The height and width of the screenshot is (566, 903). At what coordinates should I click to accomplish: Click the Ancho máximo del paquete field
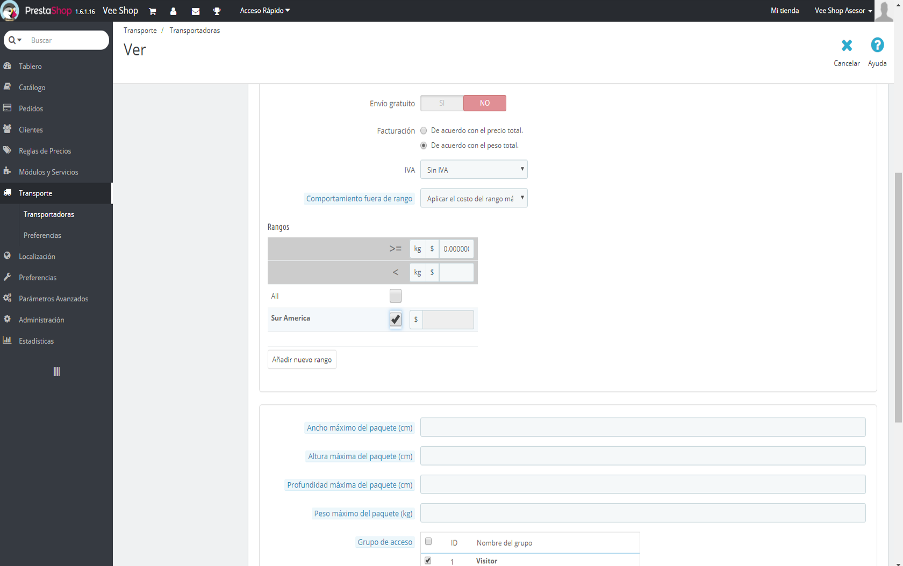click(643, 427)
